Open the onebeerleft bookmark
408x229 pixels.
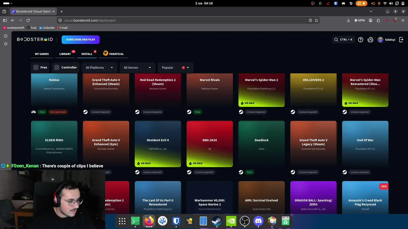point(13,28)
